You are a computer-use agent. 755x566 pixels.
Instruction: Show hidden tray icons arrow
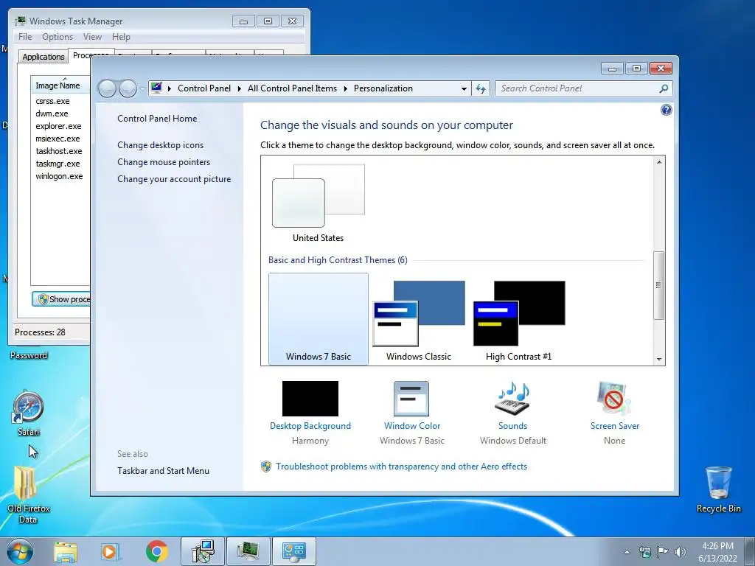pos(627,552)
